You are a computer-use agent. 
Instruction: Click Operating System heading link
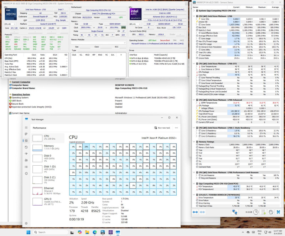point(21,94)
